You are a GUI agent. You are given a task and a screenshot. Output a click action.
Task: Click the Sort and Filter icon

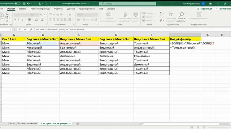[x=171, y=14]
